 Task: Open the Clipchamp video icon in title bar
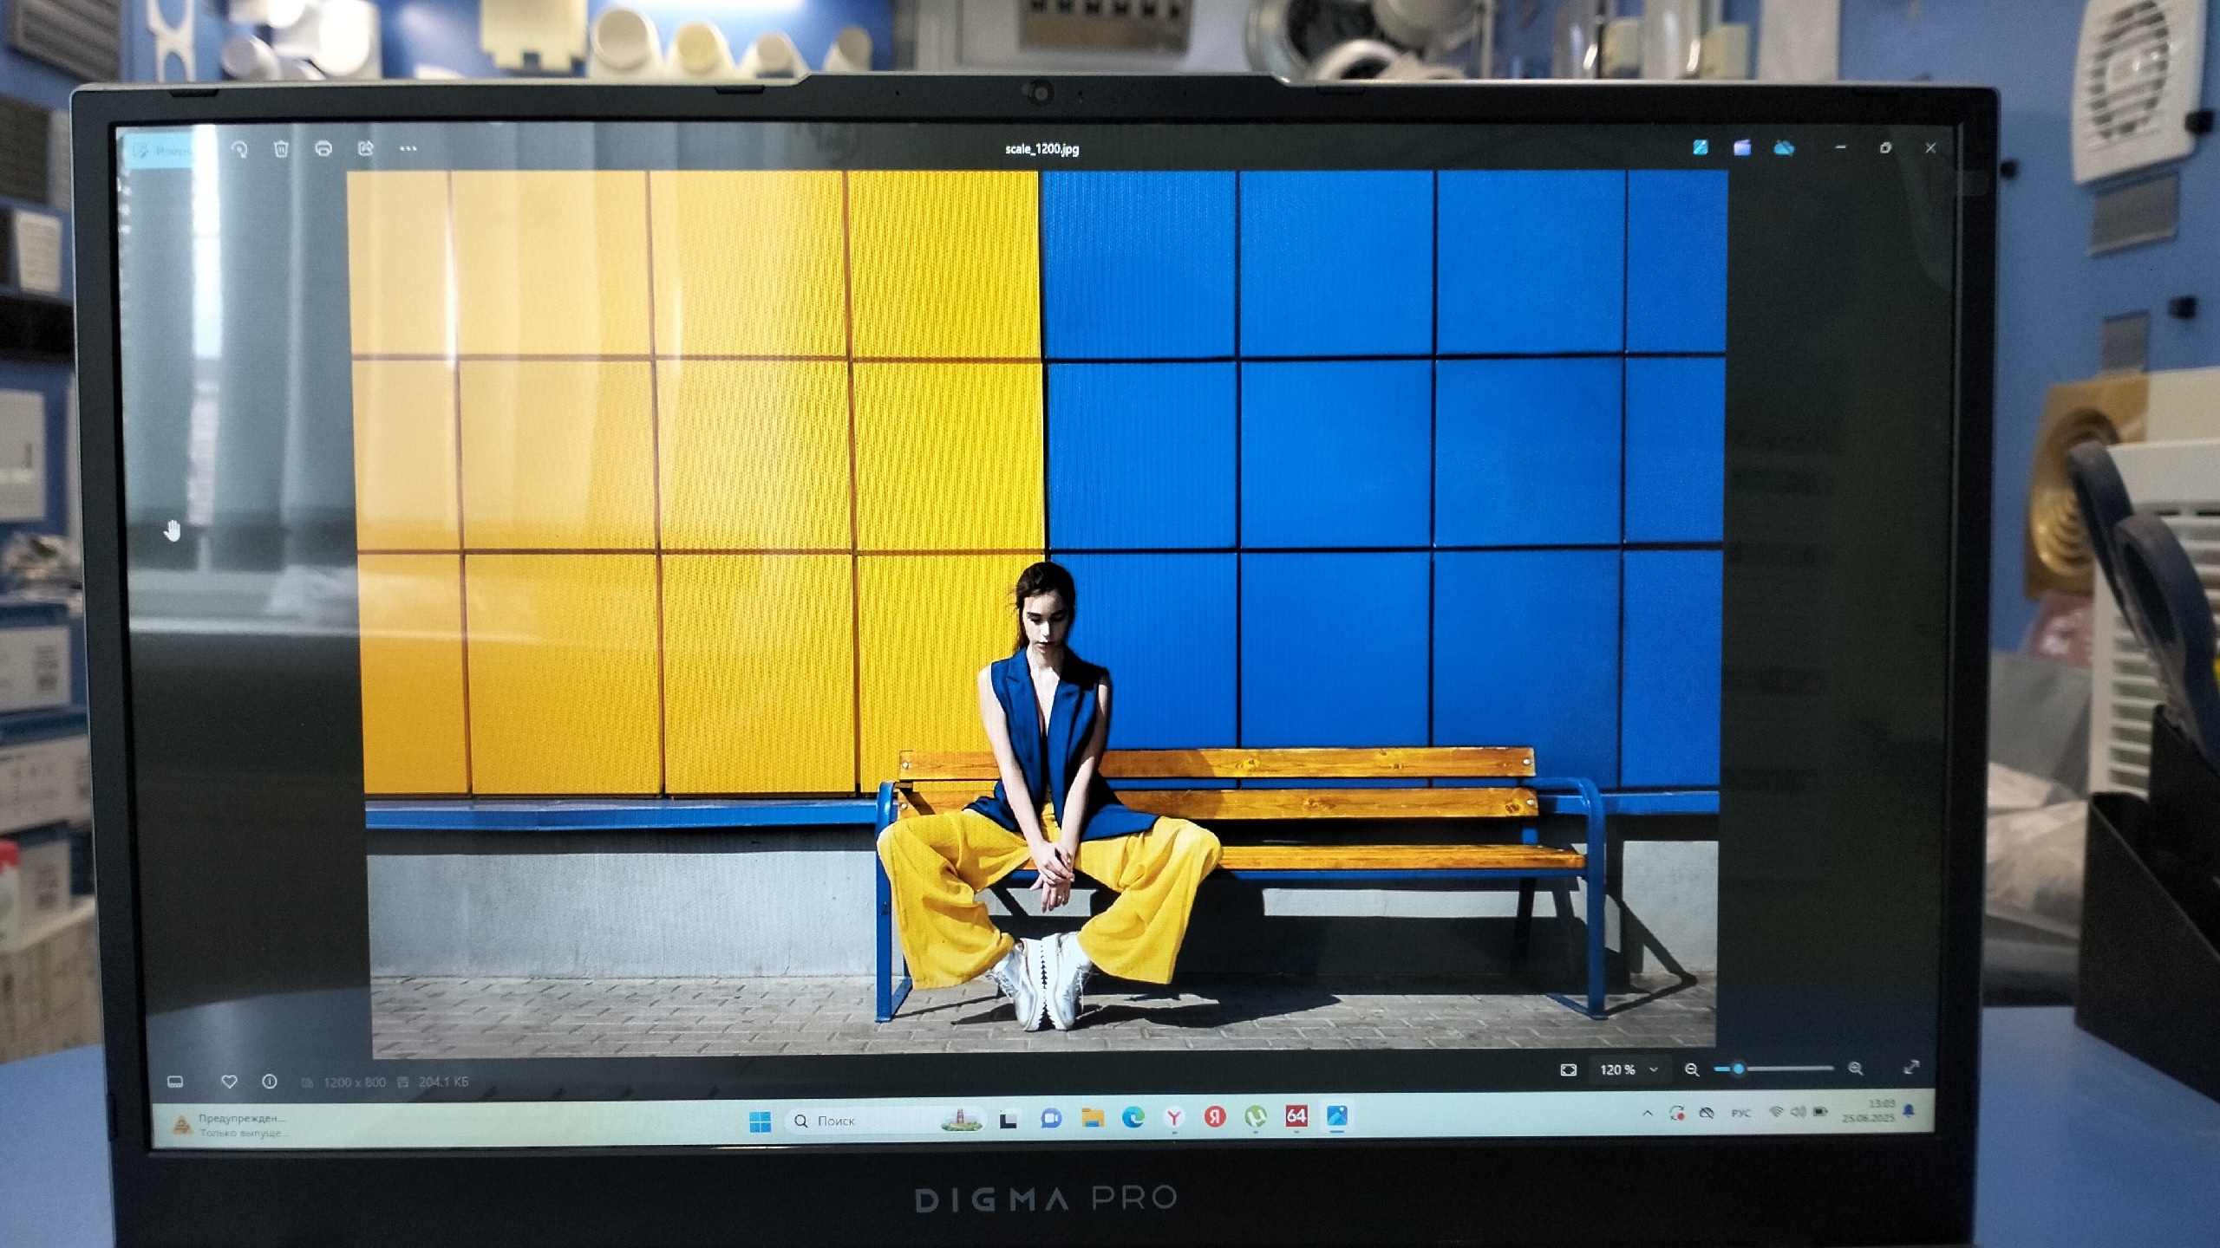[1742, 148]
